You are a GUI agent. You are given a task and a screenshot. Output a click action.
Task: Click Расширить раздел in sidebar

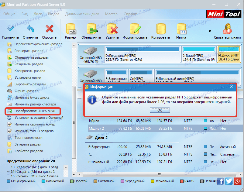[x=29, y=51]
